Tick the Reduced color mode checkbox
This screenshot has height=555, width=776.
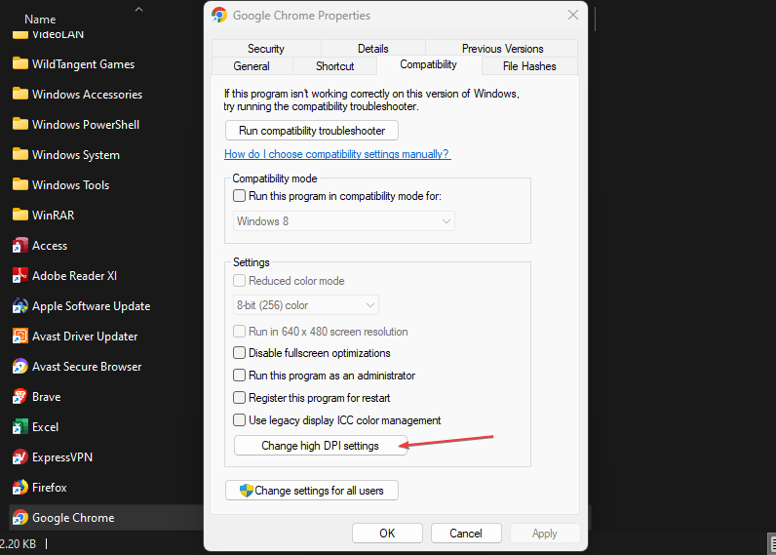[239, 281]
